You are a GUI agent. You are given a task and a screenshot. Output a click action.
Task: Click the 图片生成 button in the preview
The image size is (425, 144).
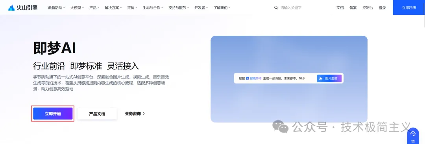coord(329,78)
